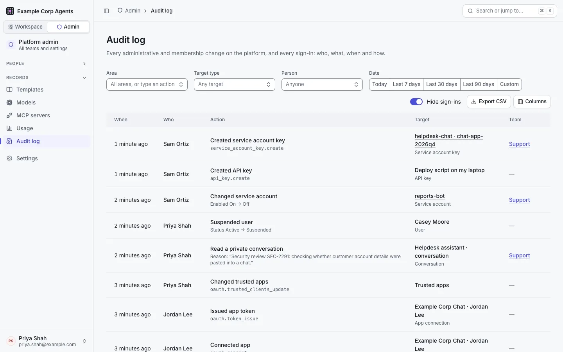Click the Example Corp Agents grid logo
Viewport: 563px width, 352px height.
[x=10, y=11]
